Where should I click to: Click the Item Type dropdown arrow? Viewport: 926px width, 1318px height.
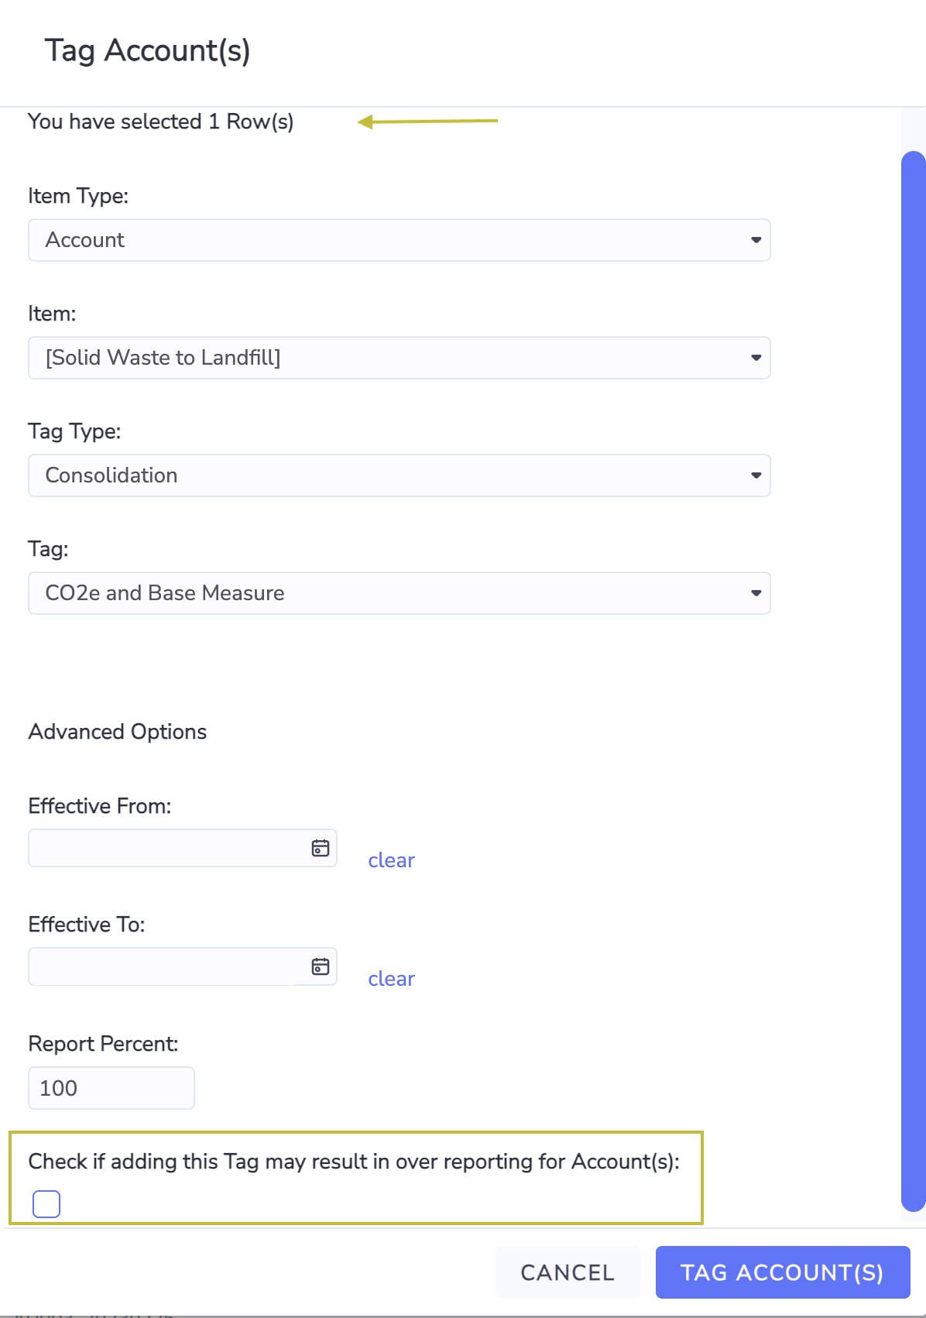pos(756,240)
